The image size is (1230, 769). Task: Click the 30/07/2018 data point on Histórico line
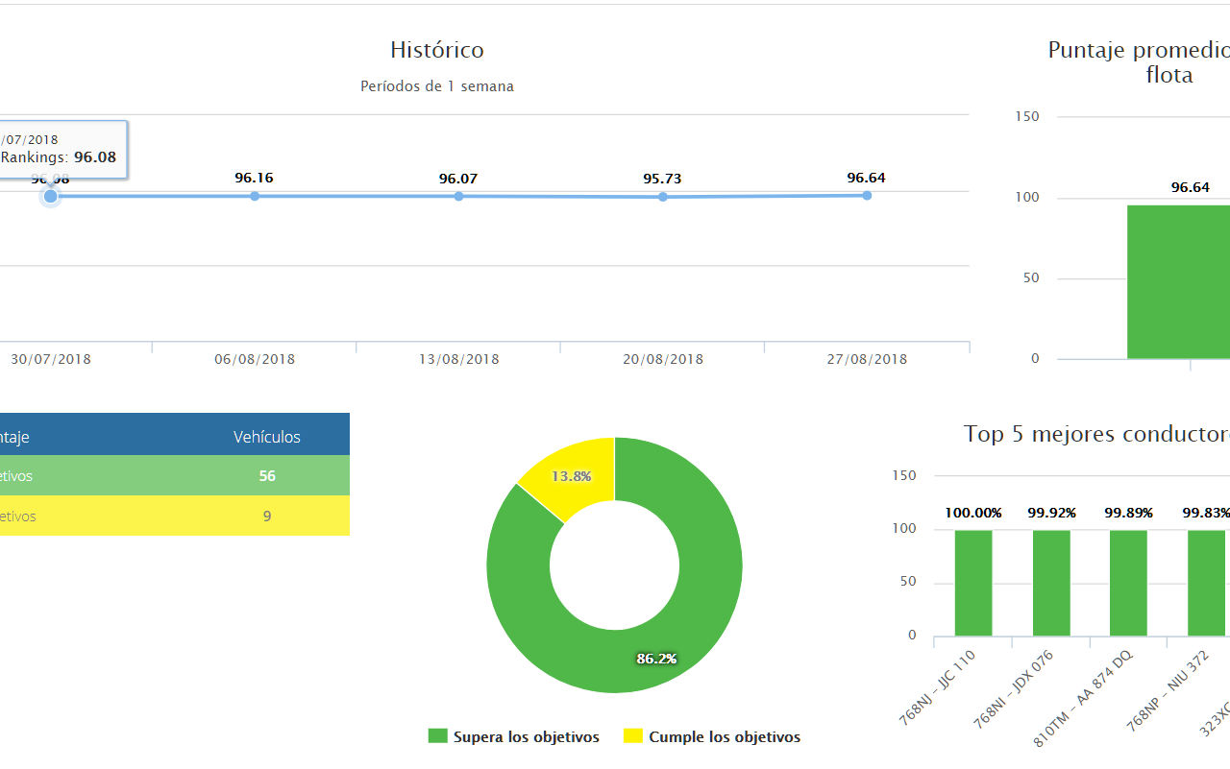[x=51, y=196]
